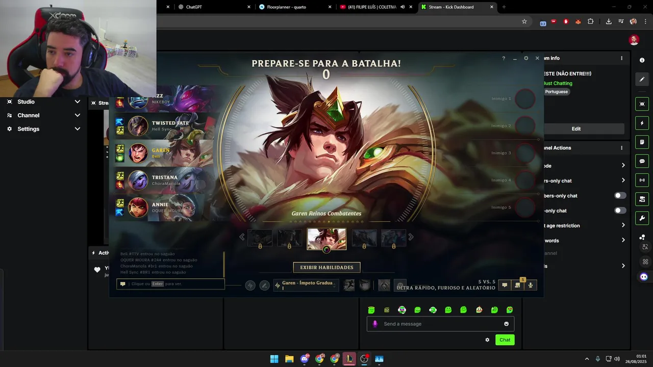653x367 pixels.
Task: Open File Explorer from taskbar
Action: click(289, 359)
